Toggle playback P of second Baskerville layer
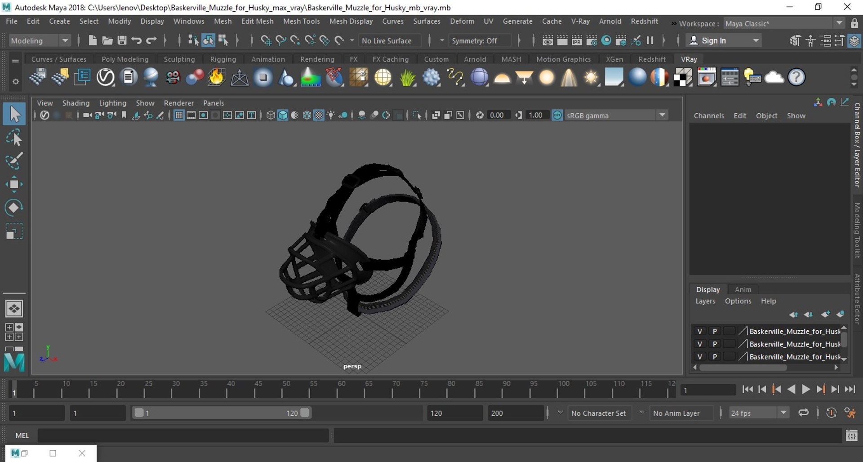Screen dimensions: 863x462 (715, 344)
